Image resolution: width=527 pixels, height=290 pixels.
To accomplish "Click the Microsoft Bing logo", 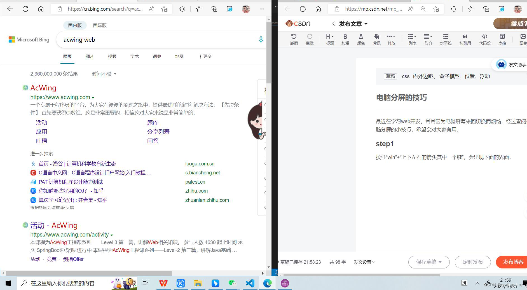I will (x=29, y=40).
